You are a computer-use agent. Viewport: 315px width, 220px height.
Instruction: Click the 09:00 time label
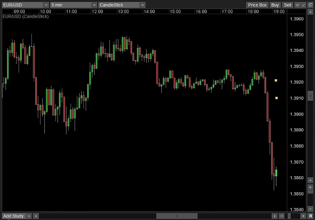click(19, 12)
